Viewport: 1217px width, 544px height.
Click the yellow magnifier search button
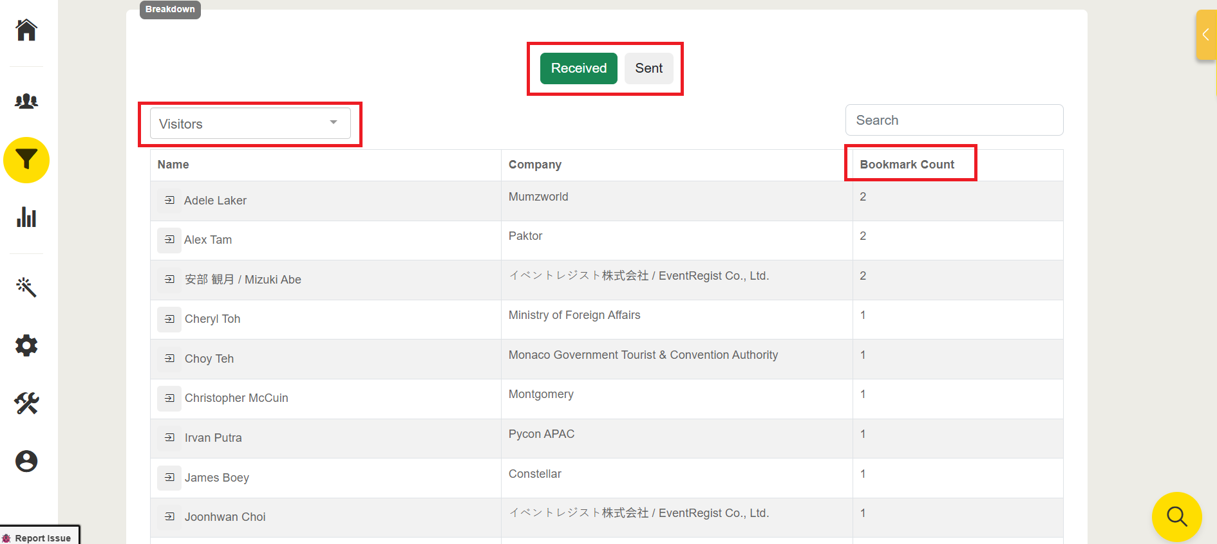(x=1177, y=516)
